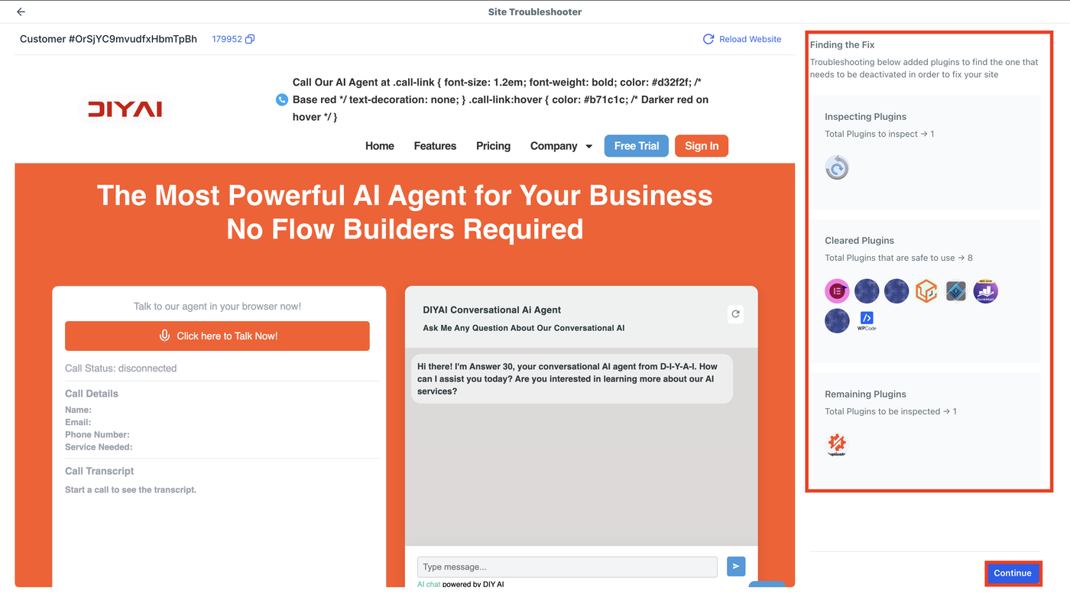
Task: Click the DIYAI logo
Action: coord(125,109)
